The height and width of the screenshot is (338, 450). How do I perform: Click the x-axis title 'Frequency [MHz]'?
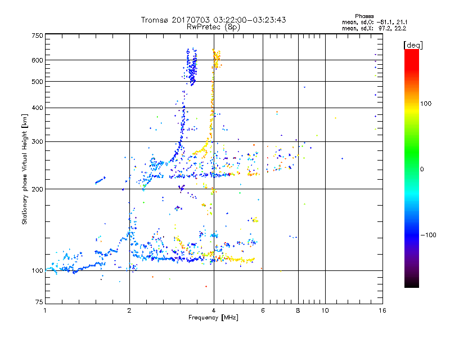pos(213,318)
